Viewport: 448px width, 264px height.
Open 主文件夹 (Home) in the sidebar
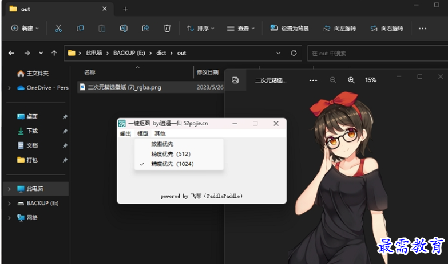coord(33,73)
